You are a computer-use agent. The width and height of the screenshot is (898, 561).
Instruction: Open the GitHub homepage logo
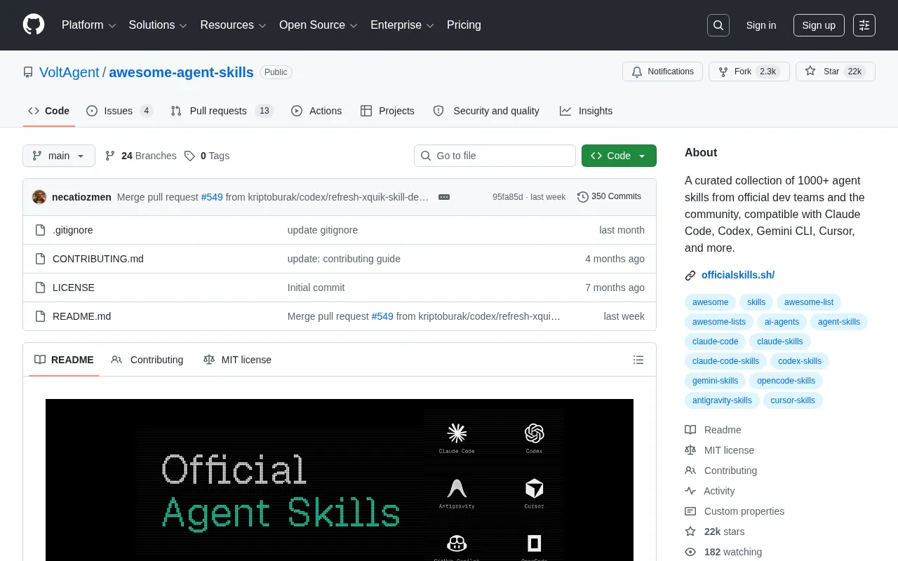tap(34, 25)
